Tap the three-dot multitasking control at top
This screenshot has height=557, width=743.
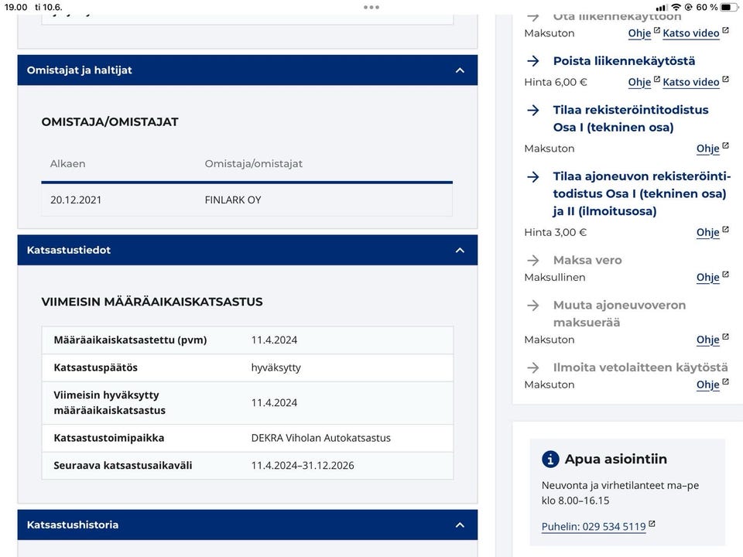coord(371,7)
